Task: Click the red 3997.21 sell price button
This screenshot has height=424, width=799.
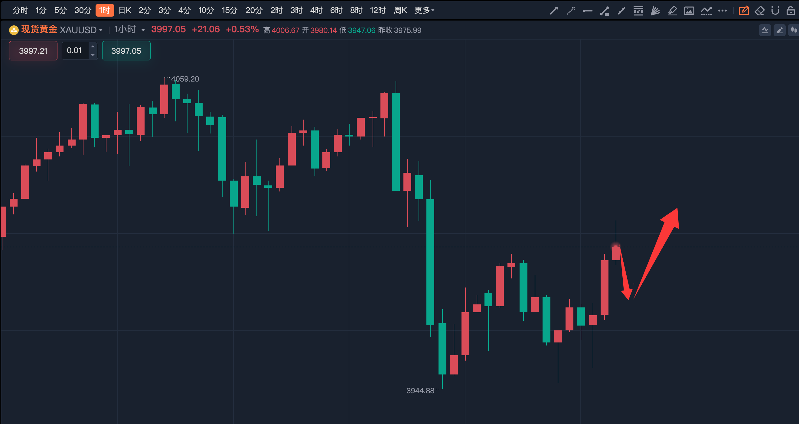Action: 33,51
